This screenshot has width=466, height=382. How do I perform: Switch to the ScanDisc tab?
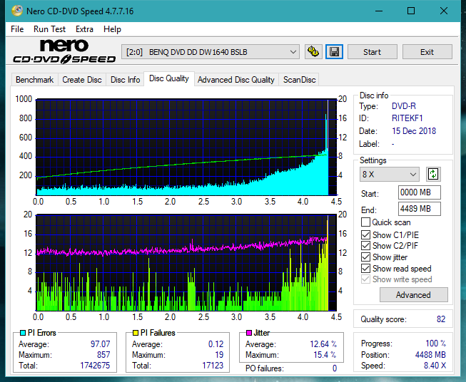(299, 80)
